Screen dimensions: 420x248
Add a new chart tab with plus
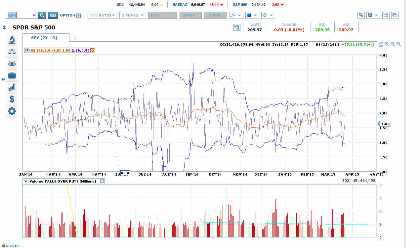(x=75, y=38)
